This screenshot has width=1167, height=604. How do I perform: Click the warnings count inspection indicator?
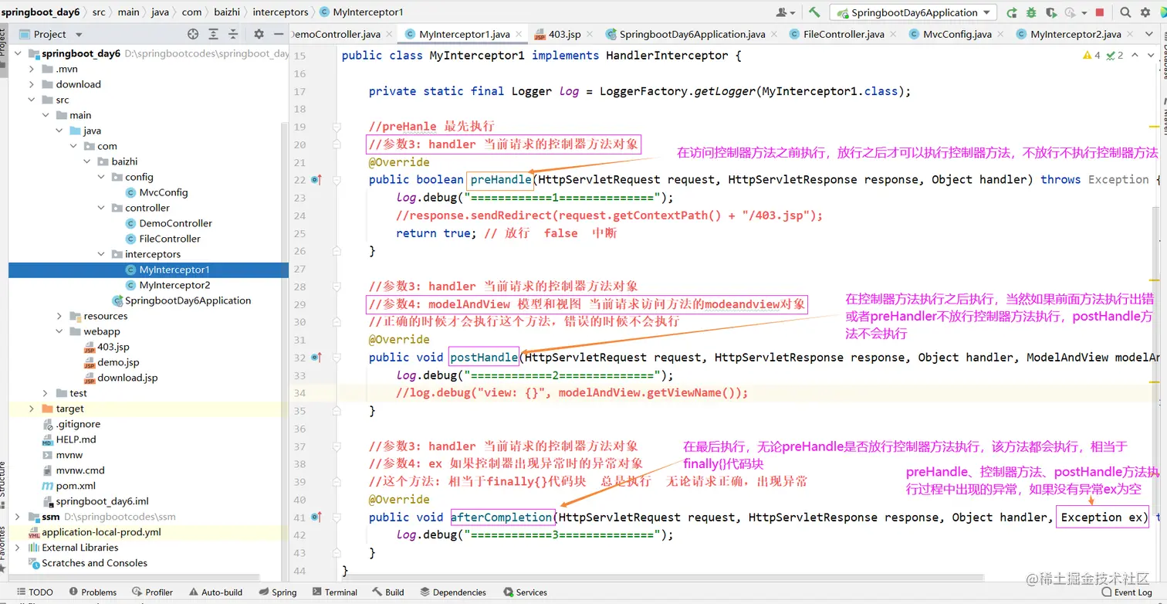click(x=1091, y=56)
